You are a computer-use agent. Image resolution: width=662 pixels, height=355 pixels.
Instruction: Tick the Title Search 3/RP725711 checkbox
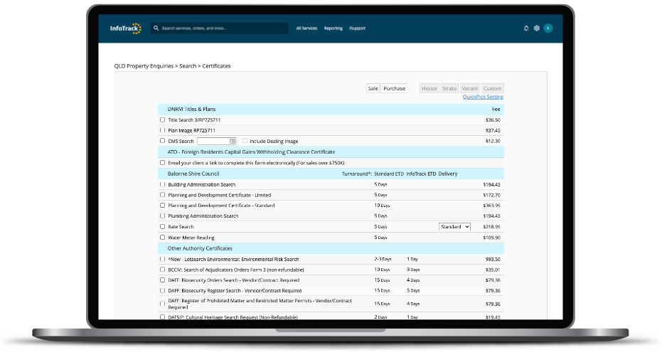163,120
